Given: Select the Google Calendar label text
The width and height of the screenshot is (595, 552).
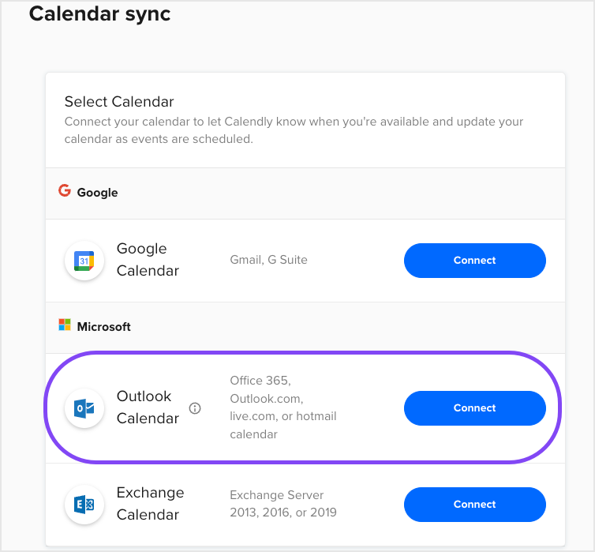Looking at the screenshot, I should pyautogui.click(x=148, y=260).
